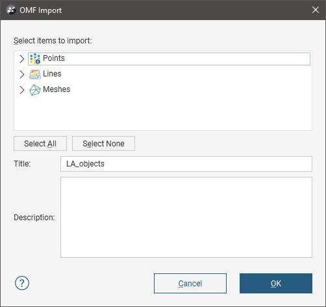Viewport: 326px width, 307px height.
Task: Expand the Points tree node
Action: tap(22, 59)
